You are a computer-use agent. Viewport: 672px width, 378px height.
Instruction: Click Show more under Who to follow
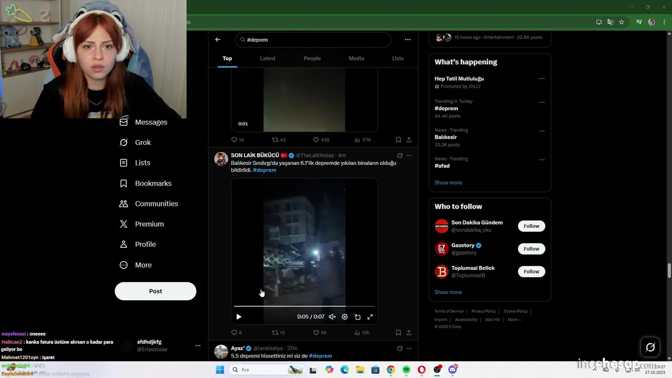point(448,292)
